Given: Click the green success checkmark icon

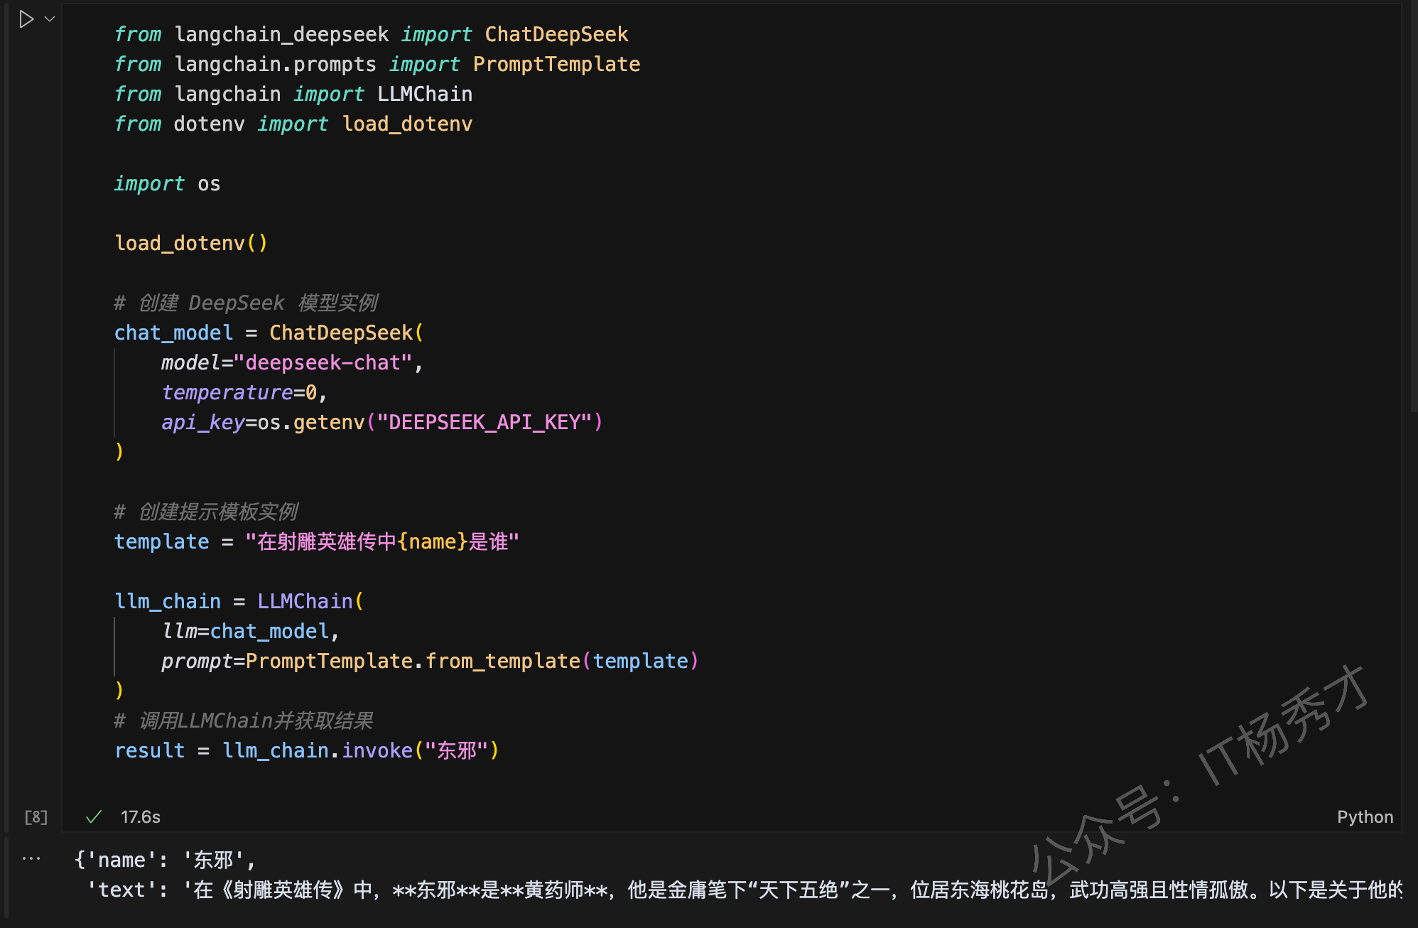Looking at the screenshot, I should [94, 817].
